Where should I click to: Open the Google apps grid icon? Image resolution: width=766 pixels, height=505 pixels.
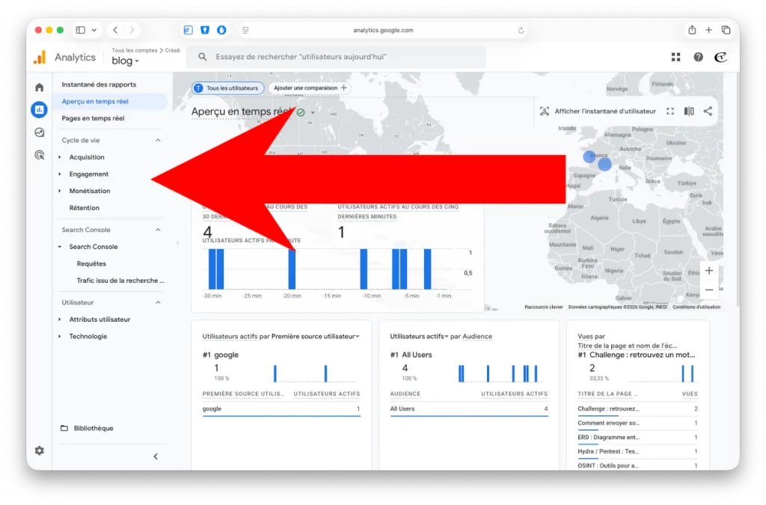[676, 57]
